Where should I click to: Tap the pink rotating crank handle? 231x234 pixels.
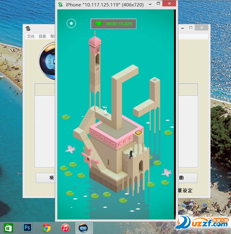pos(90,158)
